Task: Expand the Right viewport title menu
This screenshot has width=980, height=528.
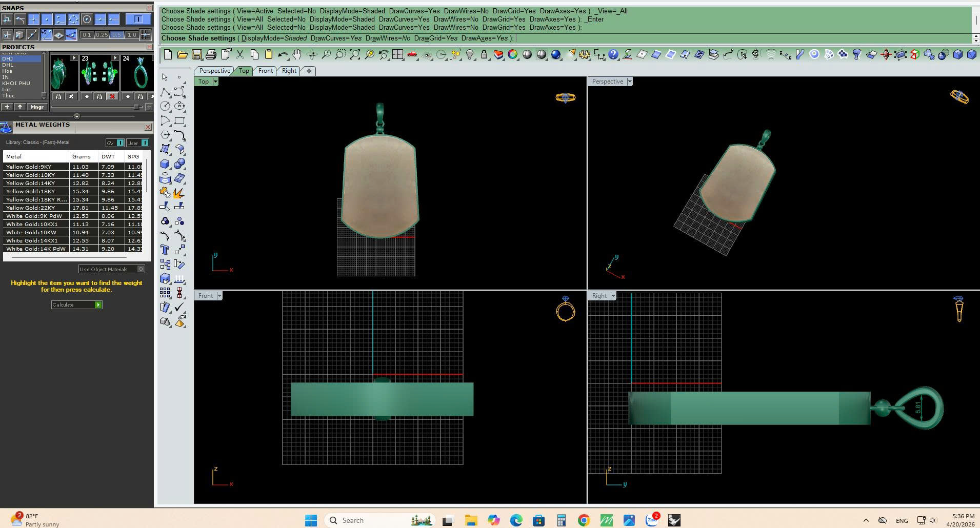Action: coord(613,296)
